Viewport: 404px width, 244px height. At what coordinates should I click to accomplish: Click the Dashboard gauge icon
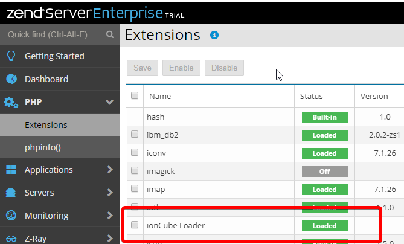(11, 79)
